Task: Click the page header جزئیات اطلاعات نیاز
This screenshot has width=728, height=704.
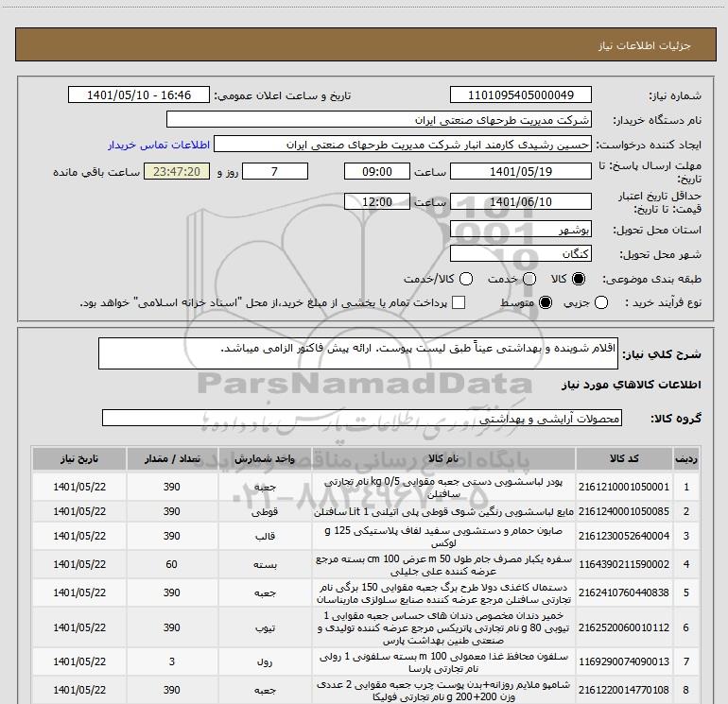Action: pos(645,45)
